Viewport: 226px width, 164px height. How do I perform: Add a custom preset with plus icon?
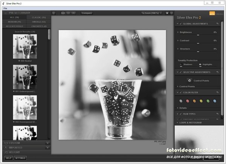47,143
